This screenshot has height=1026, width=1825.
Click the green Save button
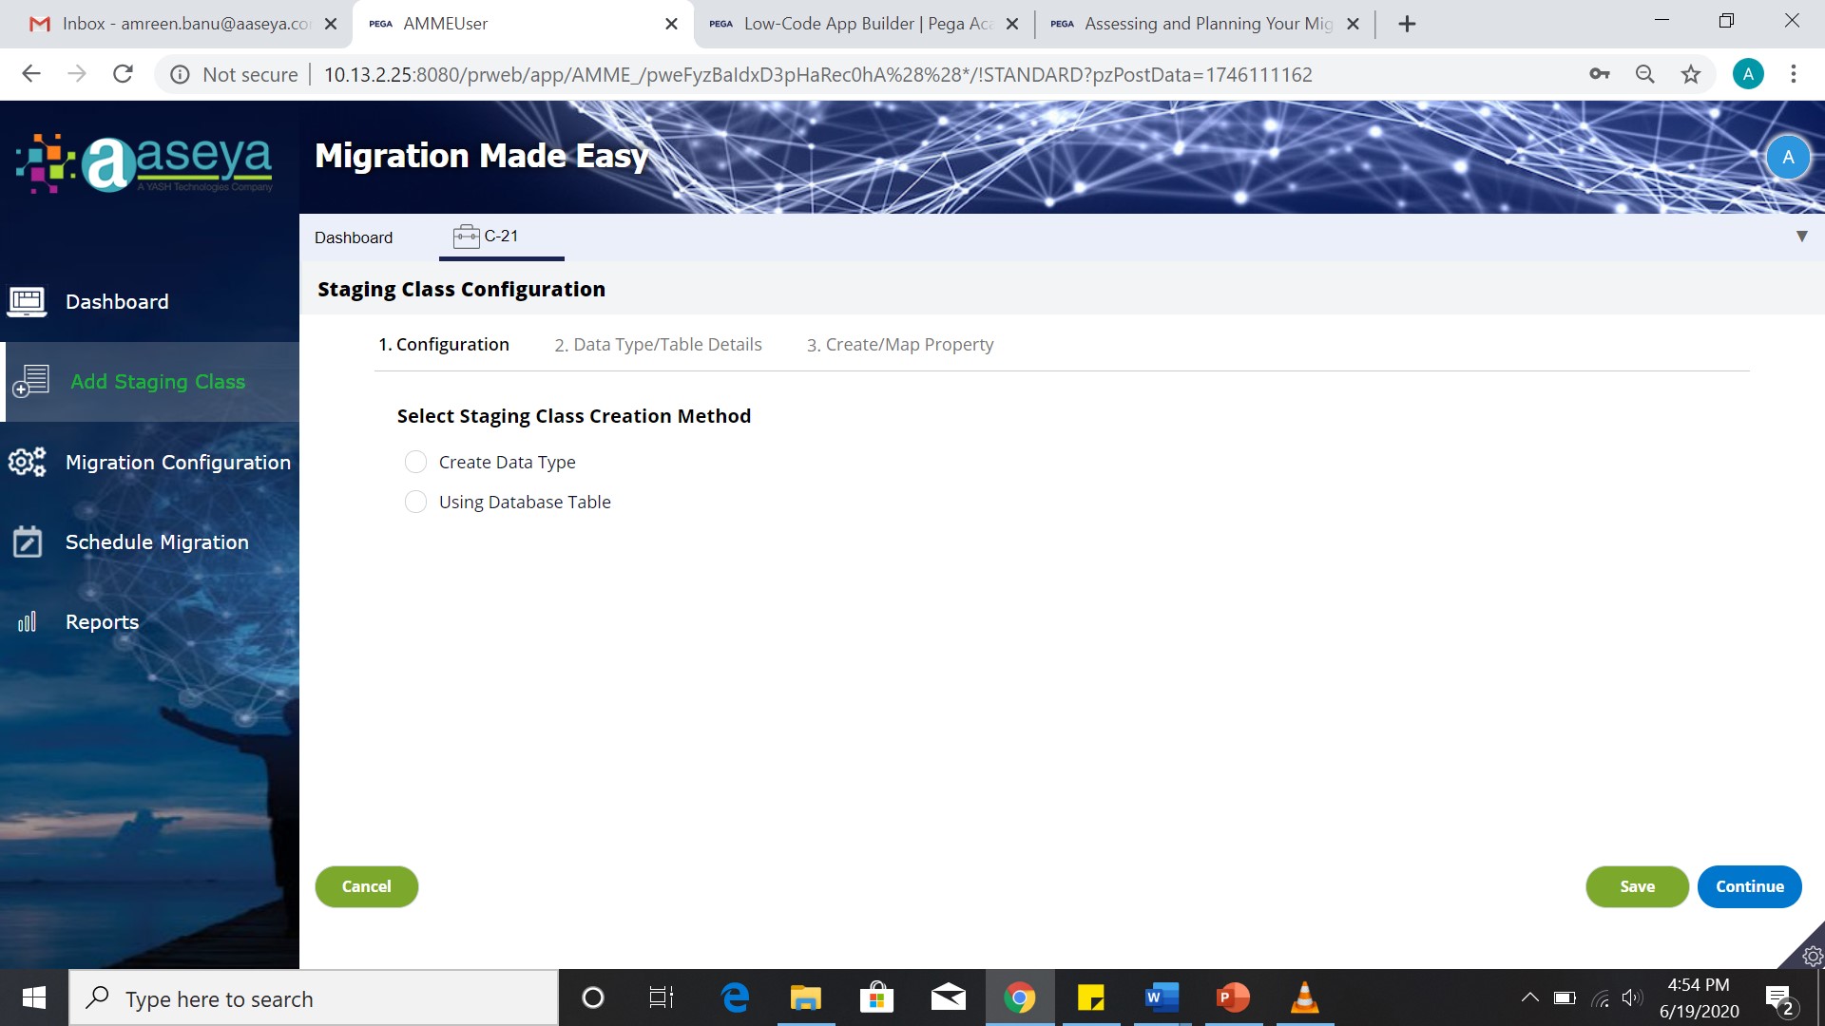click(1636, 886)
